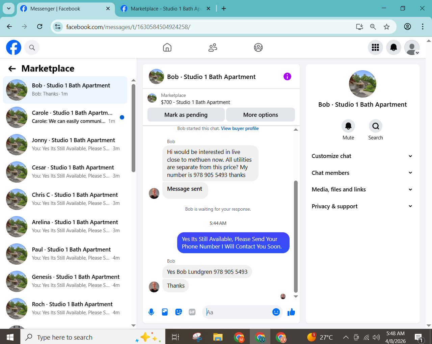Viewport: 432px width, 344px height.
Task: Click the purple conversation info icon
Action: click(x=287, y=77)
